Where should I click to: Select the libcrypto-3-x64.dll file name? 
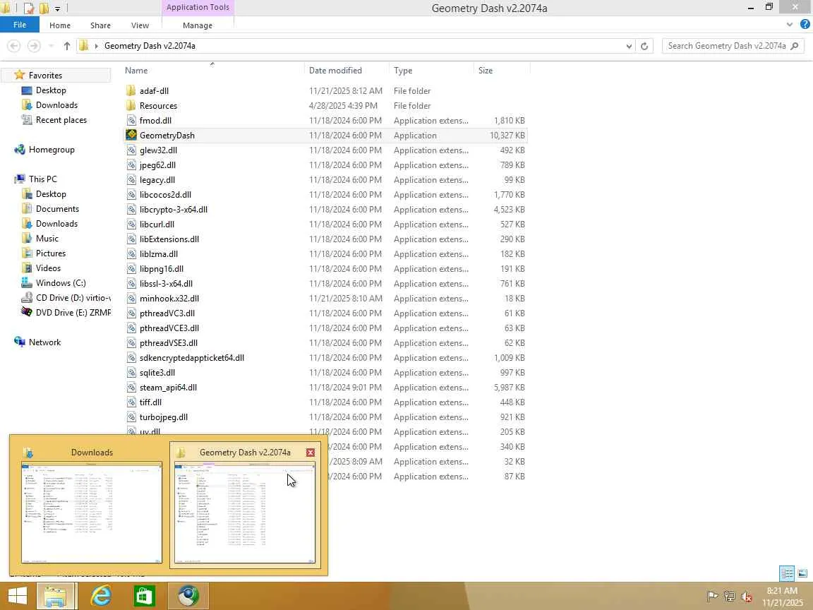[x=173, y=210]
